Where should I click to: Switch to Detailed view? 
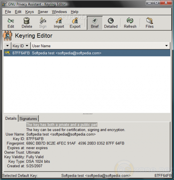[x=111, y=23]
